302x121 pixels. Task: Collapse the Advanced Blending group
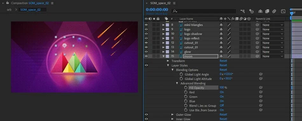point(177,83)
